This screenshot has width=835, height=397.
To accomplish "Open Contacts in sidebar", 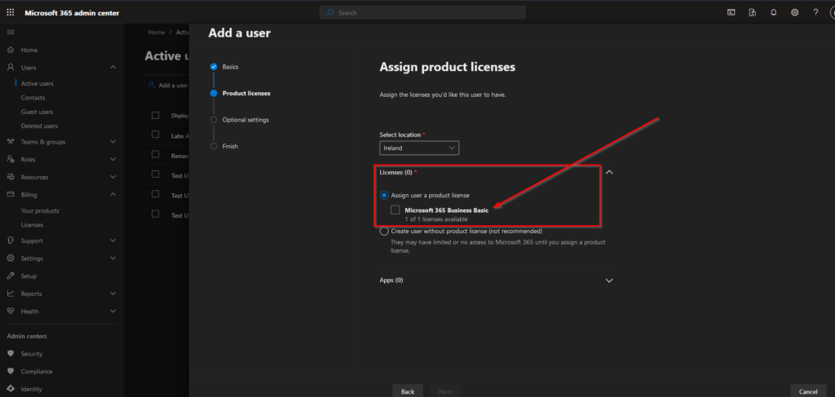I will (33, 98).
